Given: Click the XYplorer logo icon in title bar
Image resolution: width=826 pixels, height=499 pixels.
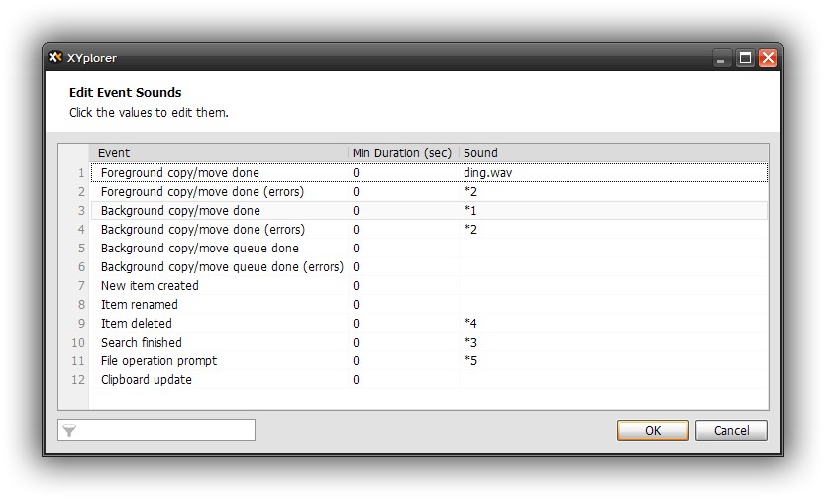Looking at the screenshot, I should tap(55, 58).
